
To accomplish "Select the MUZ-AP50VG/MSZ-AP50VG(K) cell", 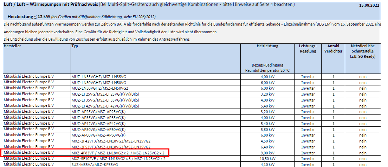I will click(x=156, y=130).
